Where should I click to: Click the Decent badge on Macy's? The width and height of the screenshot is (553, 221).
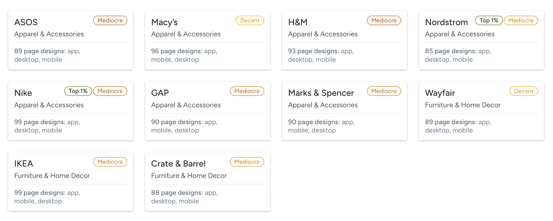tap(250, 20)
